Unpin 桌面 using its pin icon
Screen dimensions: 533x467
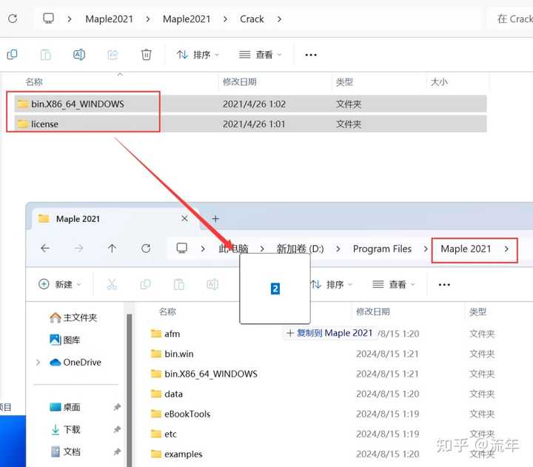[117, 407]
